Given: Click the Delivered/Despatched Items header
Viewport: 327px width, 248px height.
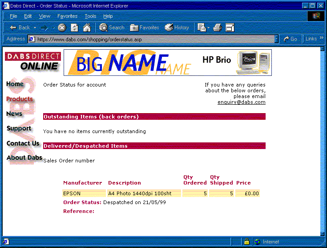Looking at the screenshot, I should point(154,146).
